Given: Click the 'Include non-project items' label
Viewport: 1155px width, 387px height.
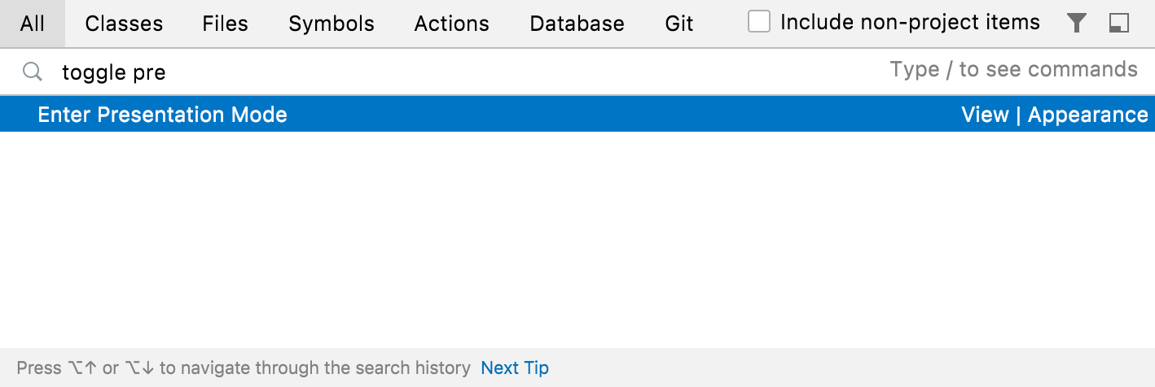Looking at the screenshot, I should click(x=910, y=22).
